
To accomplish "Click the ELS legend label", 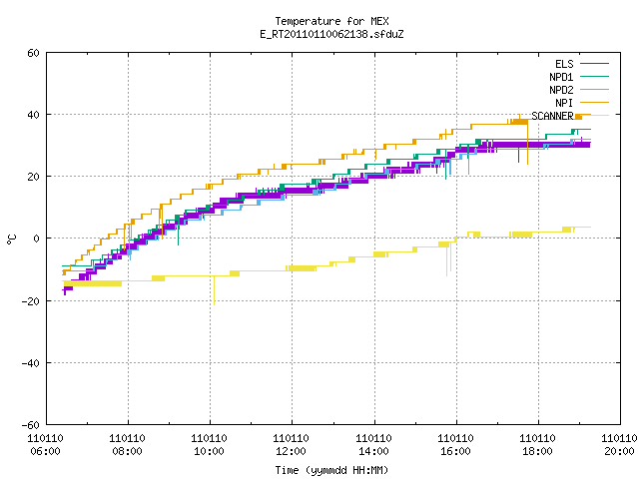I will coord(564,64).
